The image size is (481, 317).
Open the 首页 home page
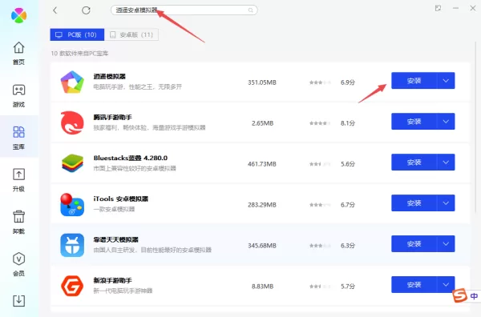18,53
